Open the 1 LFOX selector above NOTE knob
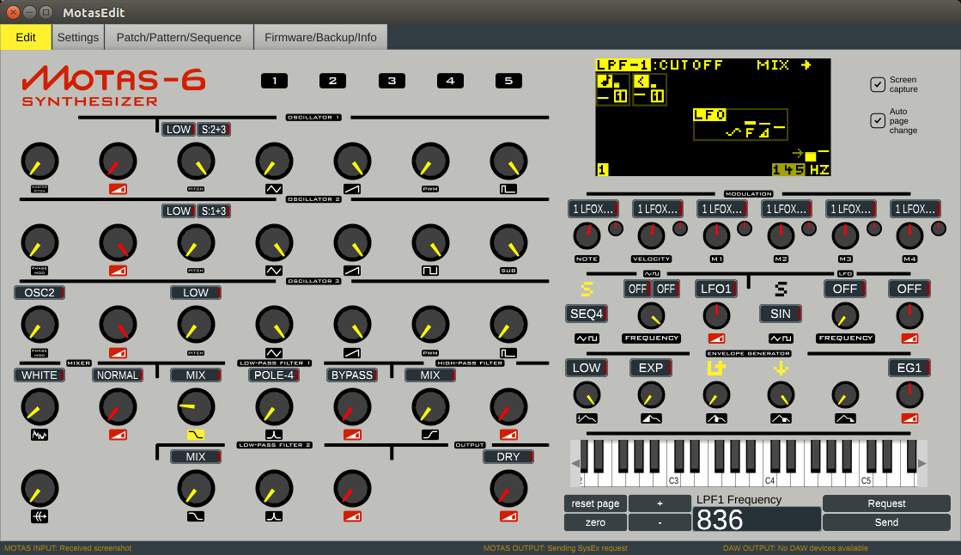Screen dimensions: 961x555 tap(593, 209)
